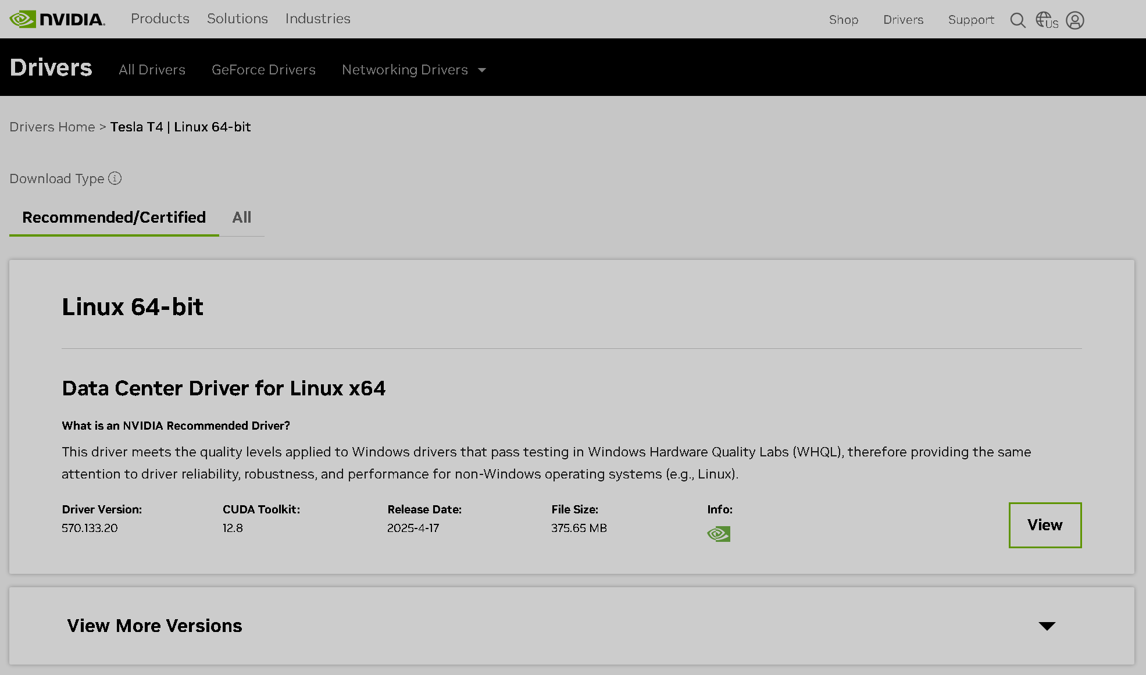Open the Solutions menu
Viewport: 1146px width, 675px height.
[237, 19]
